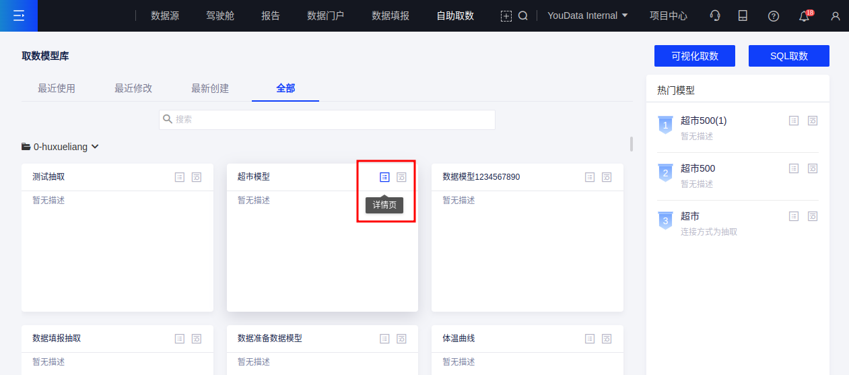This screenshot has height=375, width=849.
Task: Click details icon for 超市500(1) in 热门模型
Action: (794, 121)
